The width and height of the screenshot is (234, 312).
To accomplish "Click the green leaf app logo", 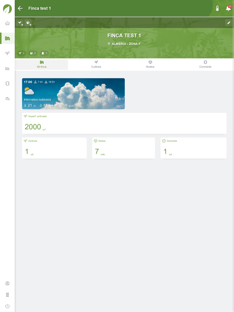I will [x=7, y=9].
